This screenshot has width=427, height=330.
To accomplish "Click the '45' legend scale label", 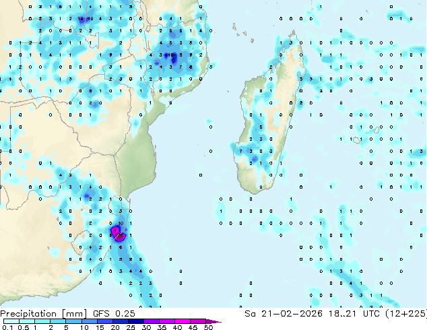I will (x=193, y=327).
